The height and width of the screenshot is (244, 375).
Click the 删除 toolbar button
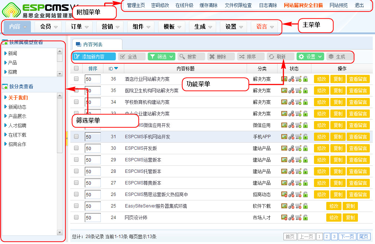[221, 57]
